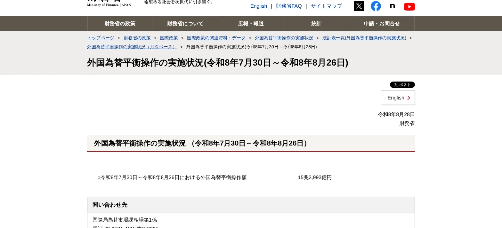
Task: Open 国際政策の関連資料・データ breadcrumb
Action: 216,38
